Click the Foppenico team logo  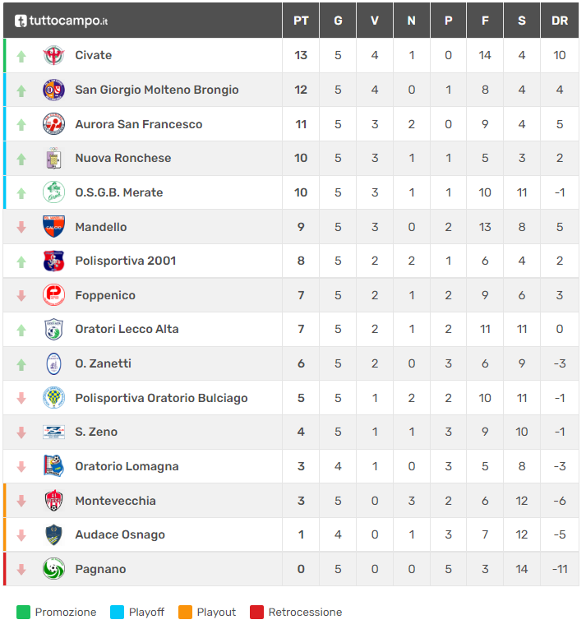coord(53,295)
